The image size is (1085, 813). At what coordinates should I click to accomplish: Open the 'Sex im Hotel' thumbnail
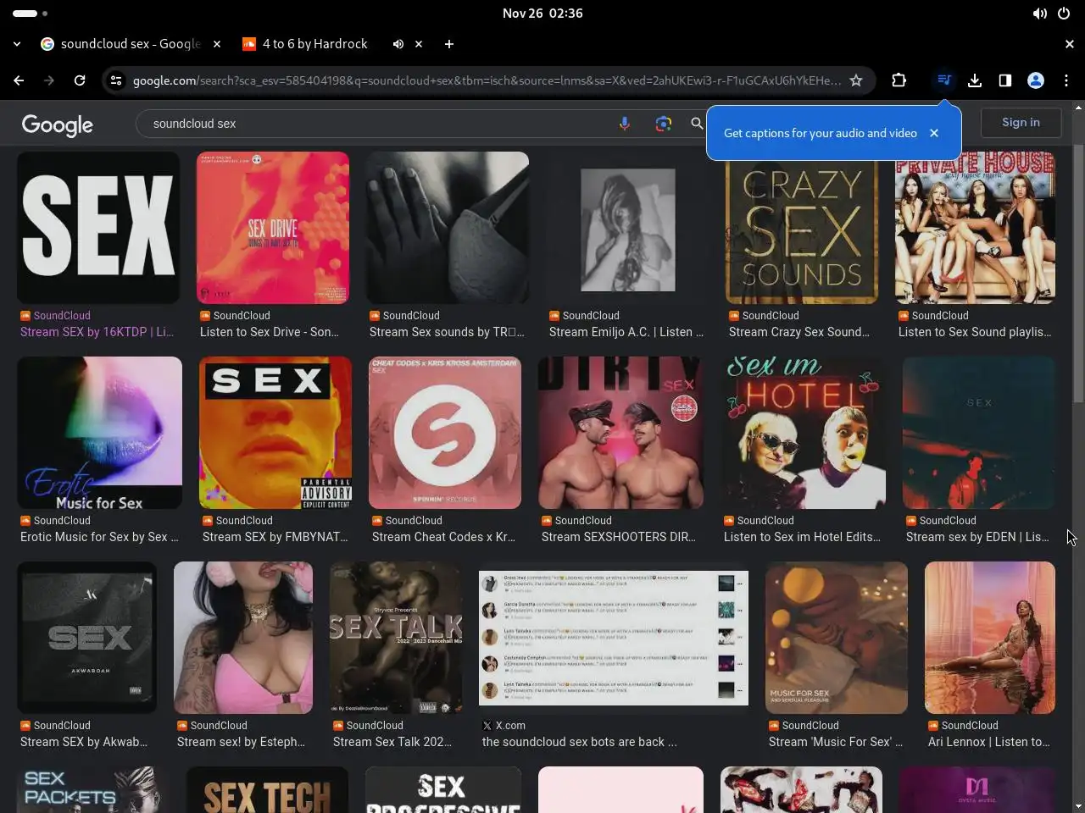pyautogui.click(x=803, y=433)
